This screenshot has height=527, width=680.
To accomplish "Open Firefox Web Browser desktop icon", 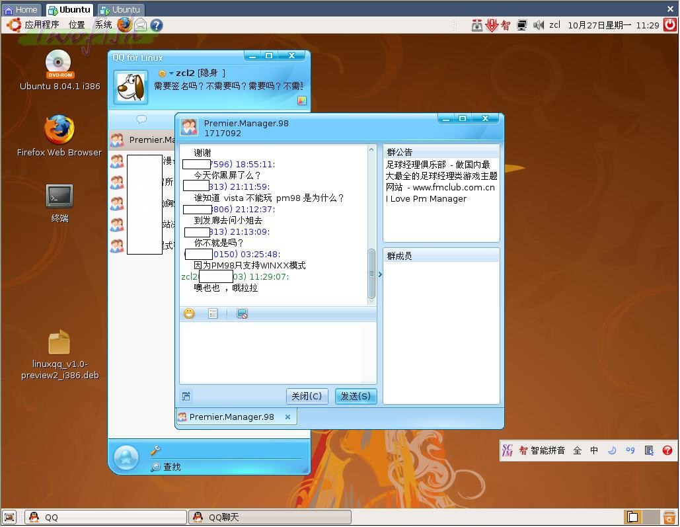I will tap(59, 136).
